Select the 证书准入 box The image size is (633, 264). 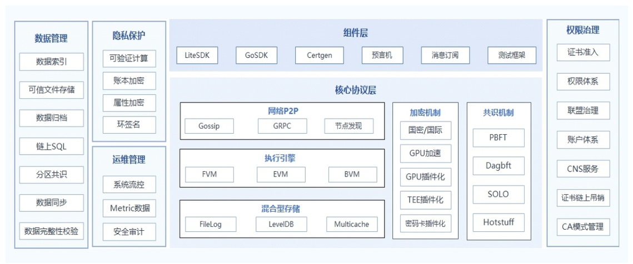tap(583, 52)
